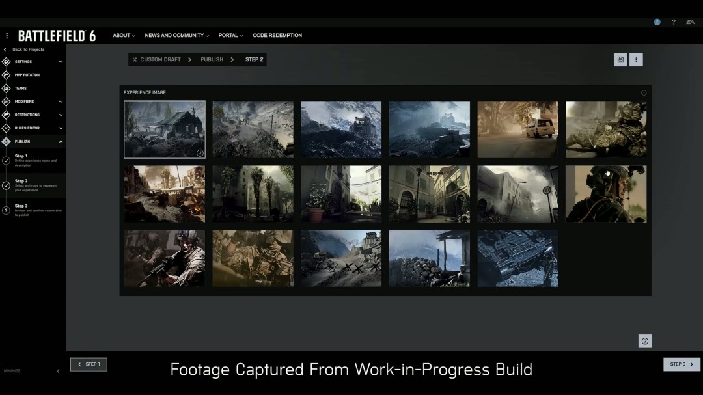Go to Code Redemption page
Image resolution: width=703 pixels, height=395 pixels.
(x=277, y=36)
